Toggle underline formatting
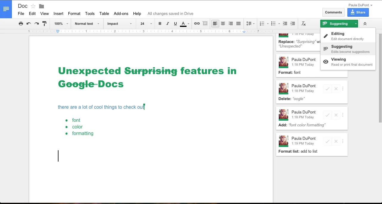This screenshot has height=204, width=382. point(175,24)
